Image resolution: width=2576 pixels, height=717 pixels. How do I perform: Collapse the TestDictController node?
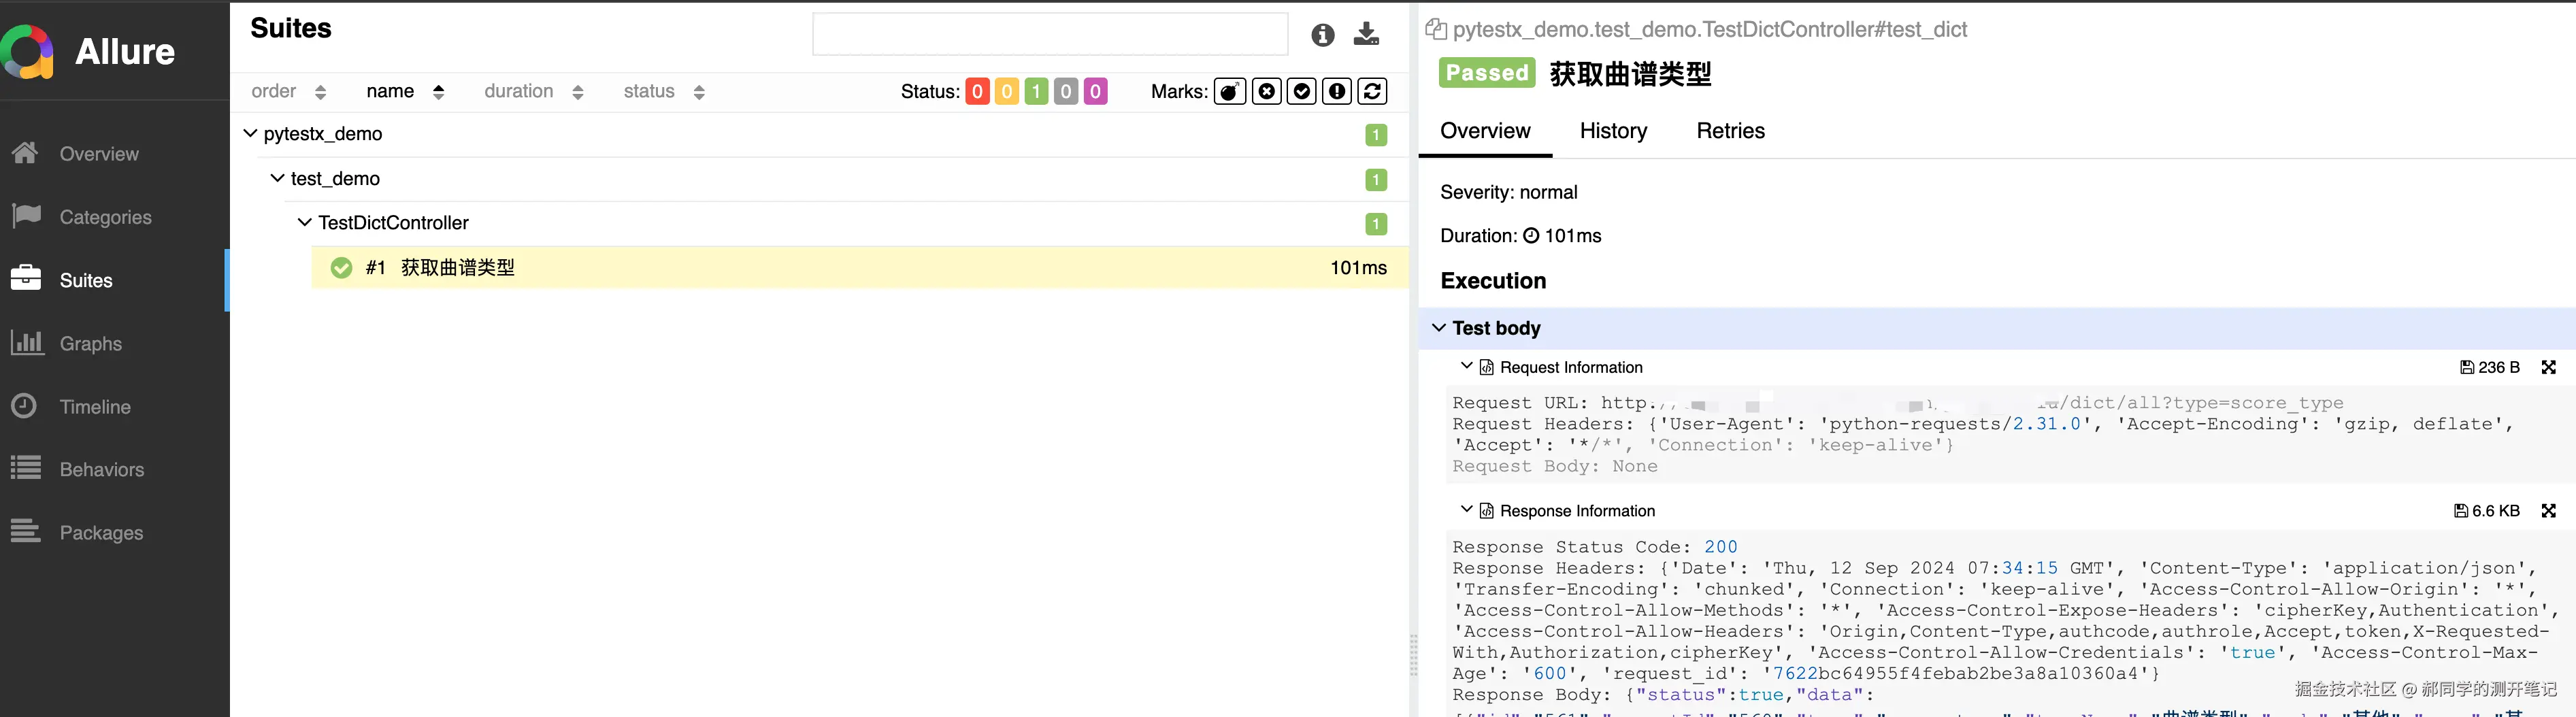click(304, 222)
